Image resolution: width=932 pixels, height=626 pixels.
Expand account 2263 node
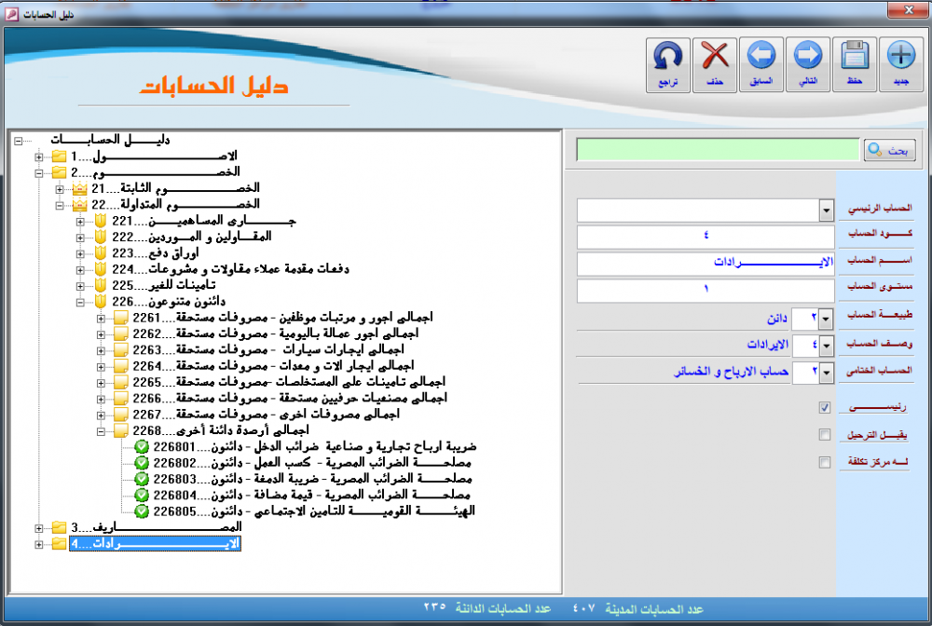(x=101, y=350)
